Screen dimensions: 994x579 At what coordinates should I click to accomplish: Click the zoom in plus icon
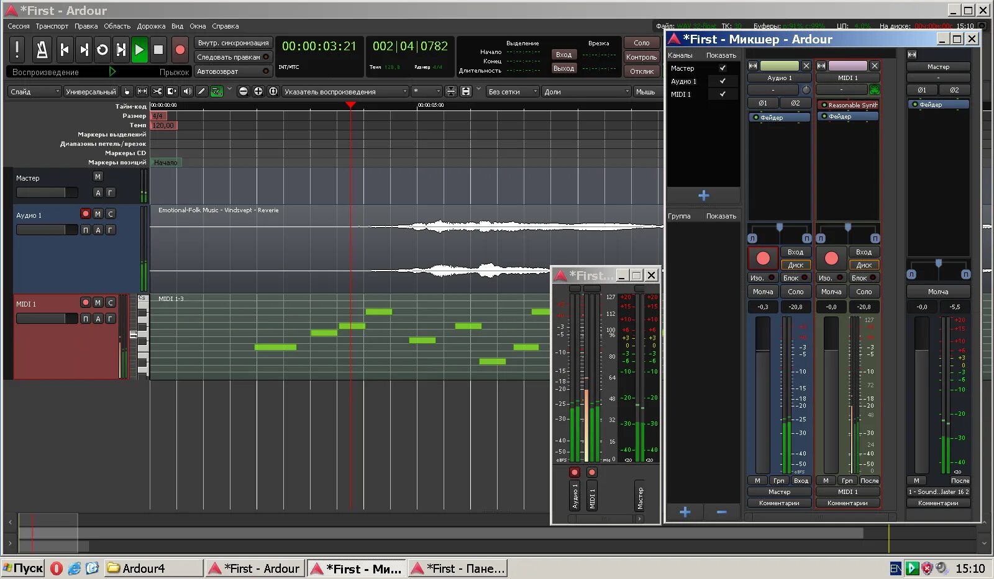pyautogui.click(x=258, y=91)
